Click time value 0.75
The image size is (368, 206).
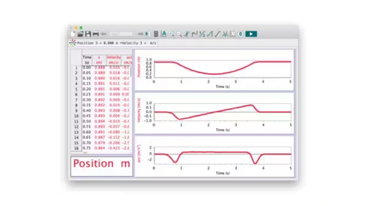point(87,148)
